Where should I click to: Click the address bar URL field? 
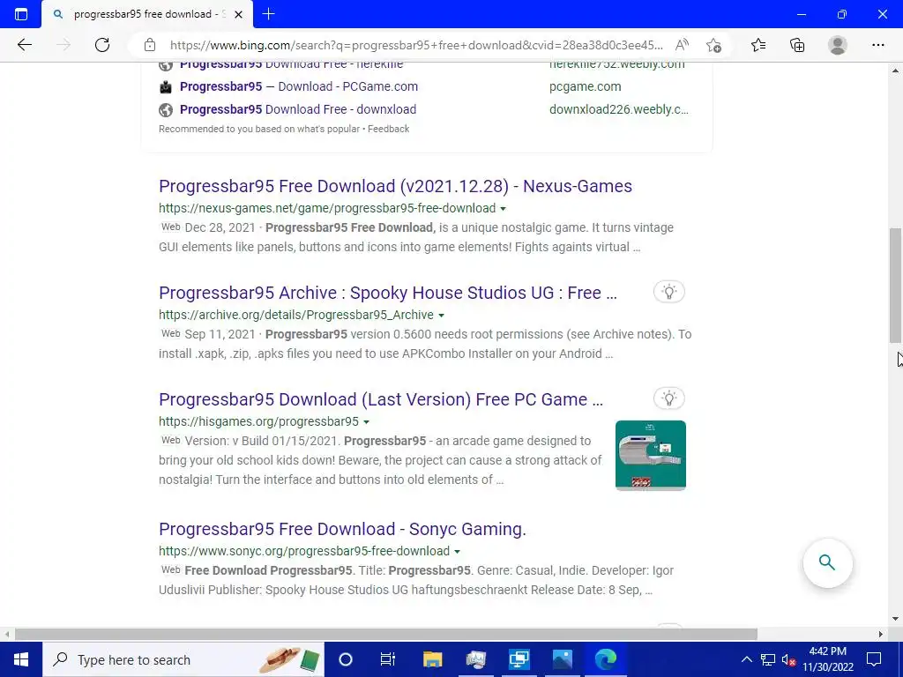point(416,45)
